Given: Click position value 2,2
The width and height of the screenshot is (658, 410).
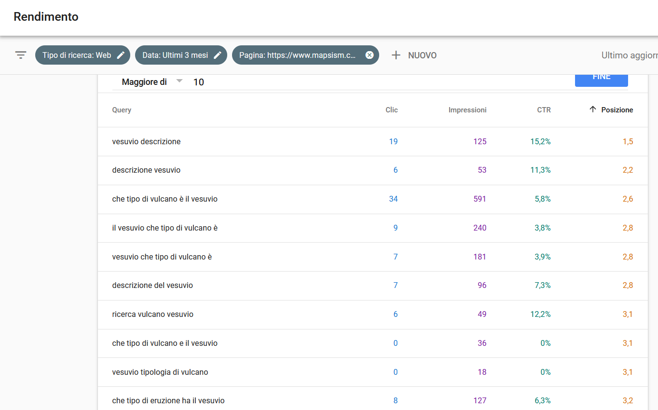Looking at the screenshot, I should pos(628,170).
